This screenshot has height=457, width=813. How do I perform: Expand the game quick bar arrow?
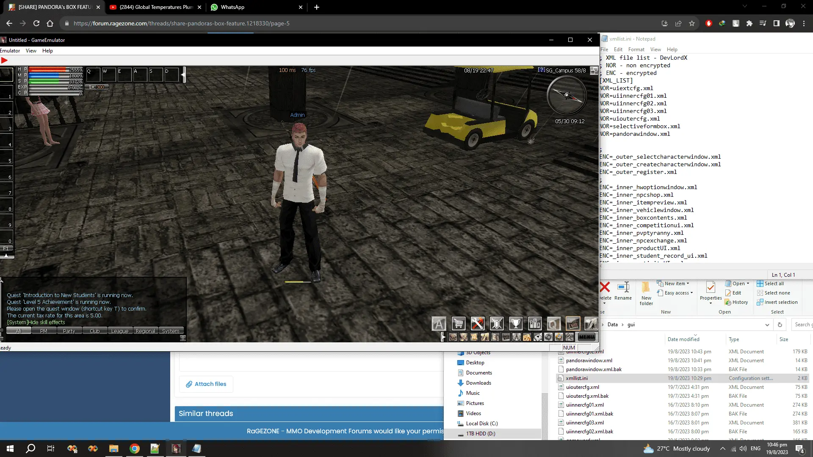click(443, 337)
